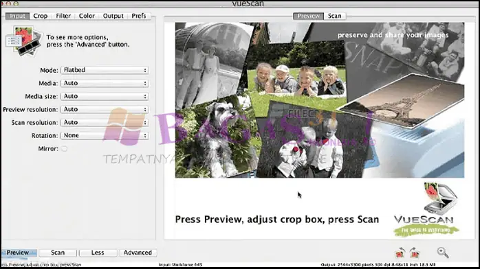Click the rotate right image icon
480x269 pixels.
tap(415, 253)
